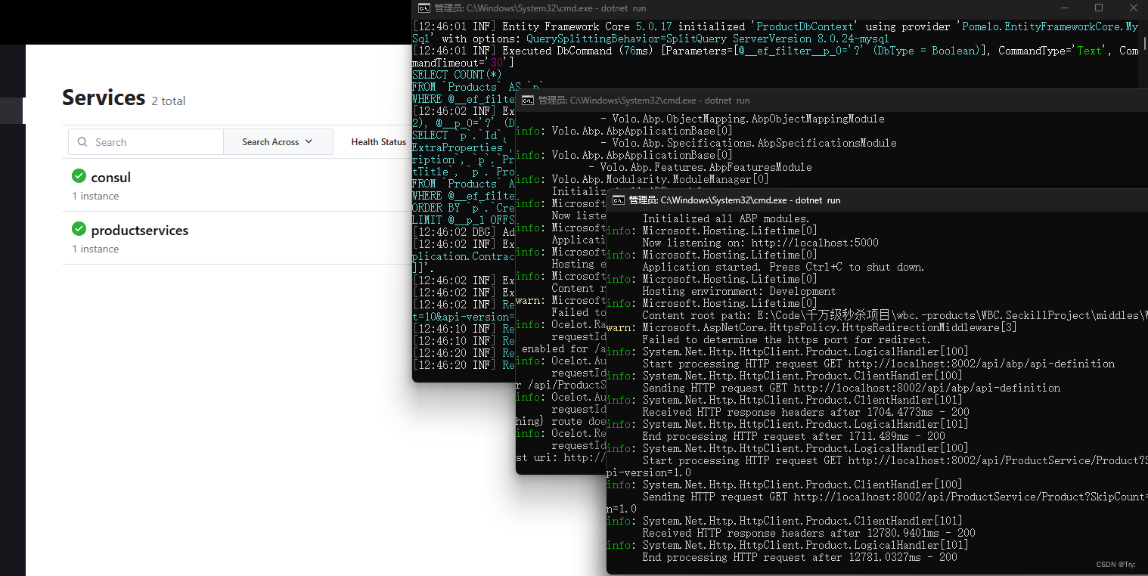Viewport: 1148px width, 576px height.
Task: Open the productservices service
Action: [140, 231]
